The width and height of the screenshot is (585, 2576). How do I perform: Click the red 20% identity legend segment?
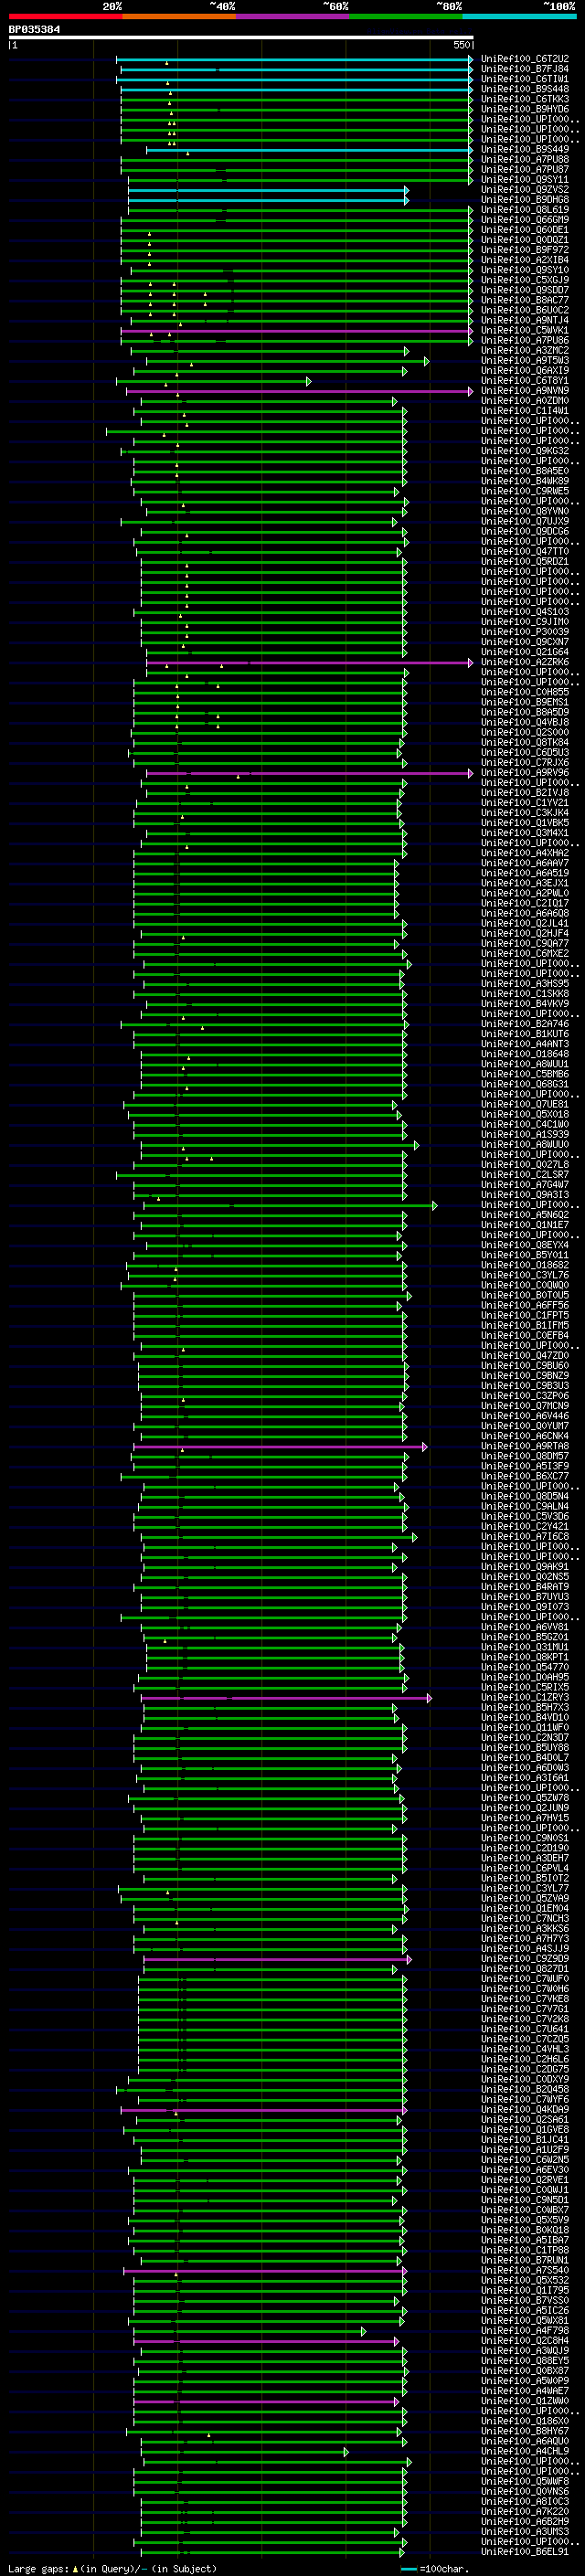coord(65,16)
